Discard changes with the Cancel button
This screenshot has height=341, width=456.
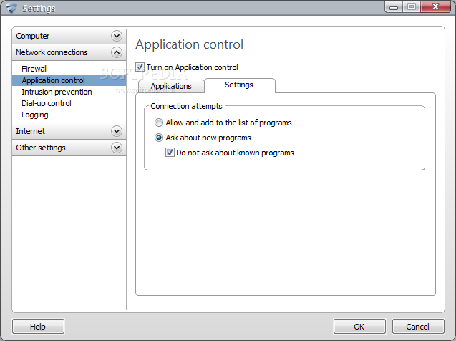point(418,327)
